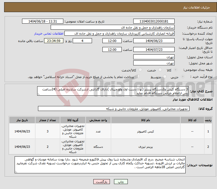
Task: Click the description textarea resize grip
Action: coord(39,94)
